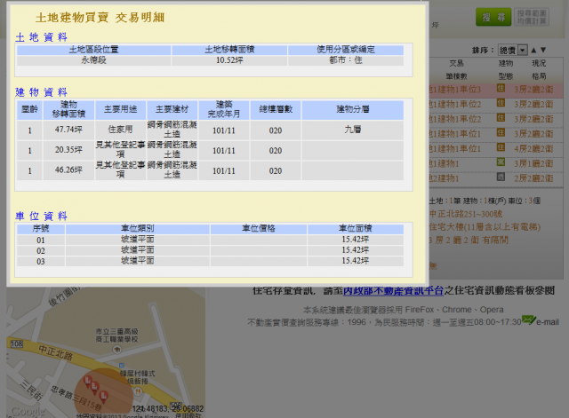This screenshot has width=569, height=418.
Task: Click the 使用分區或編定 header
Action: click(346, 50)
